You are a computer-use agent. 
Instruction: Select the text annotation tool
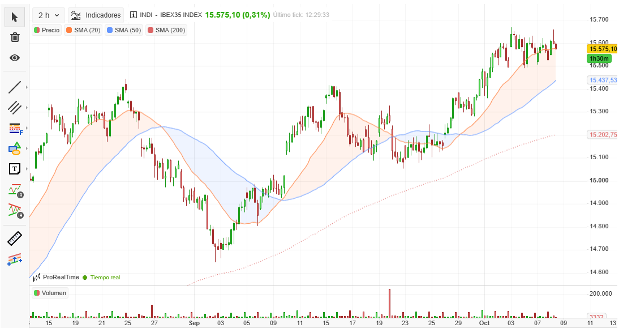pyautogui.click(x=15, y=169)
